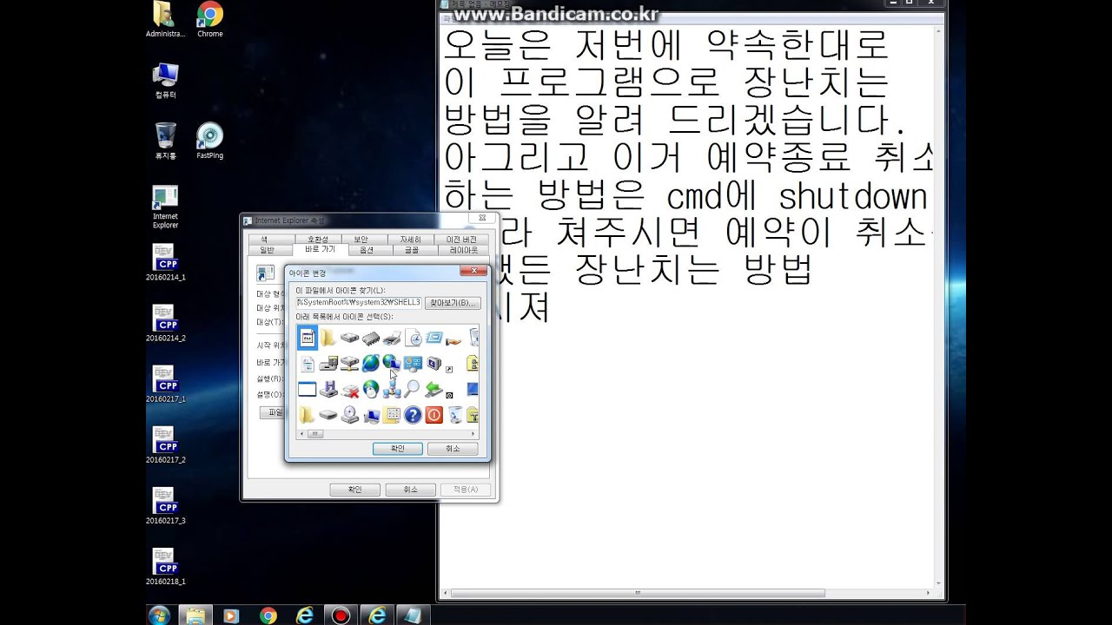Image resolution: width=1112 pixels, height=625 pixels.
Task: Select the Administrator folder on the desktop
Action: pos(165,20)
